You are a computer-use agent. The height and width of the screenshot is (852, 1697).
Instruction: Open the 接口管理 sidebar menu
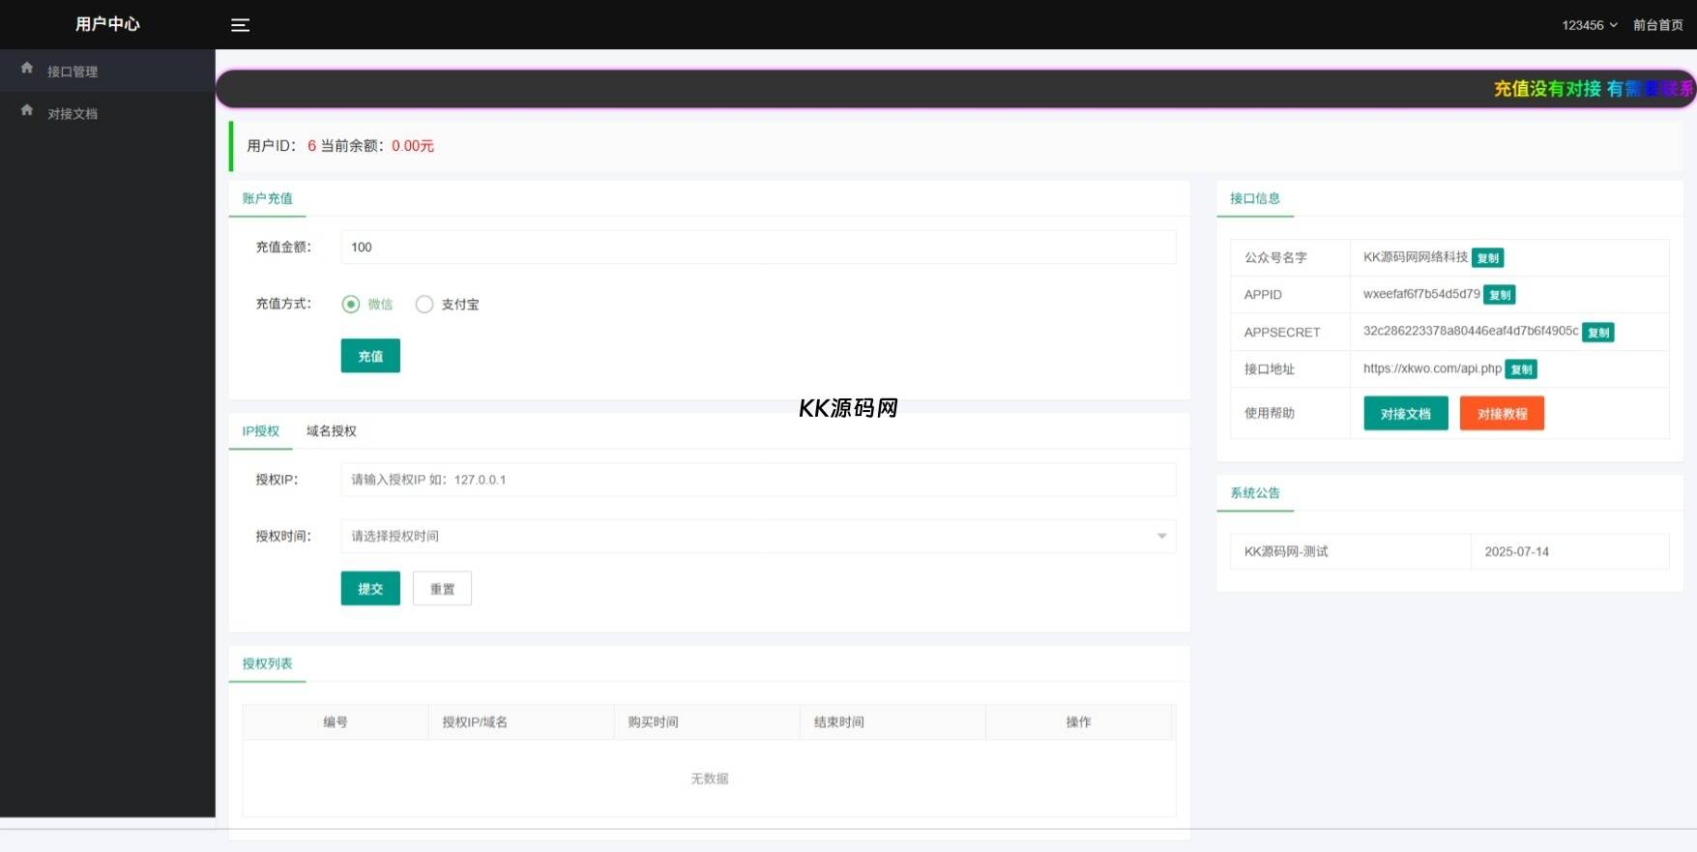click(107, 71)
